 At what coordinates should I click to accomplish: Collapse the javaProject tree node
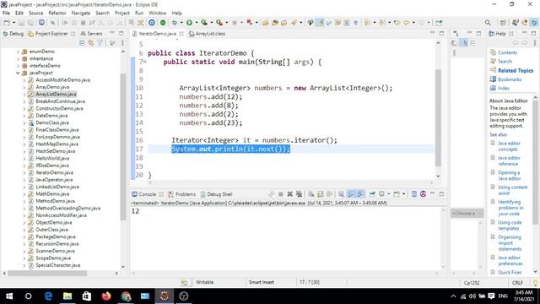[x=18, y=73]
